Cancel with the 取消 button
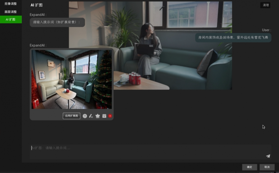This screenshot has width=279, height=173. (267, 167)
